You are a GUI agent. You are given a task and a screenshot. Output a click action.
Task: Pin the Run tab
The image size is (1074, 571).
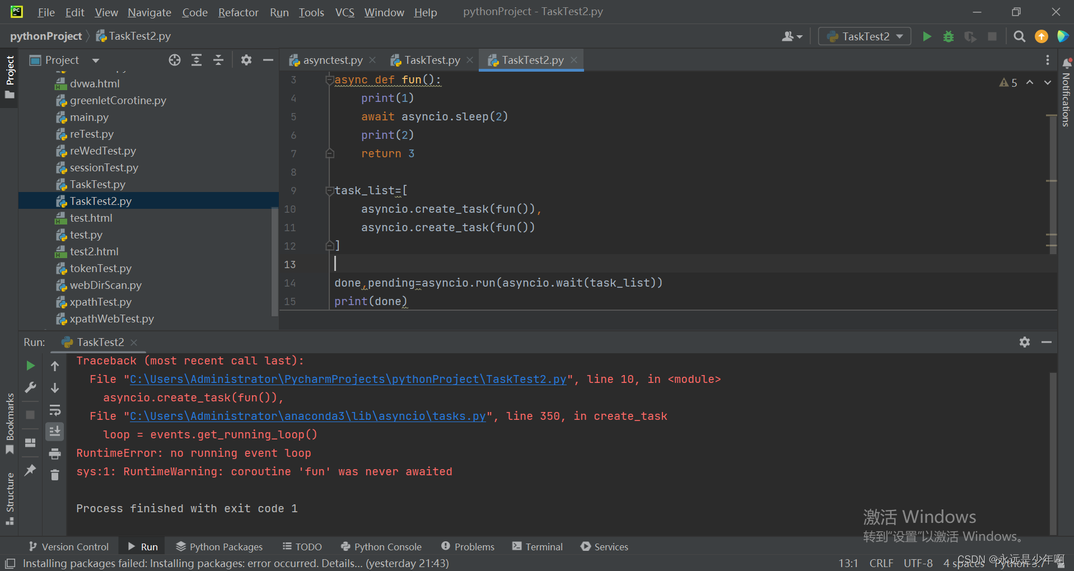point(31,470)
